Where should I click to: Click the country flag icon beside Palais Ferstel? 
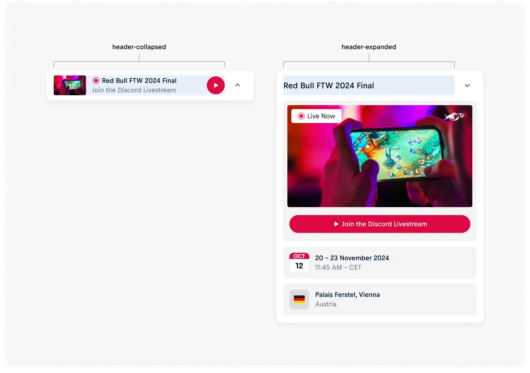pyautogui.click(x=299, y=299)
